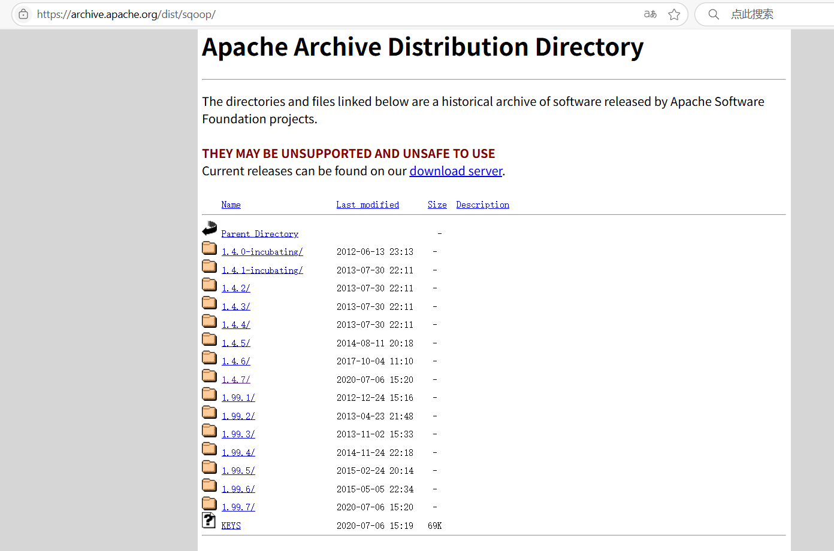The image size is (834, 551).
Task: Click the date 2015-05-05 22:34
Action: click(374, 489)
